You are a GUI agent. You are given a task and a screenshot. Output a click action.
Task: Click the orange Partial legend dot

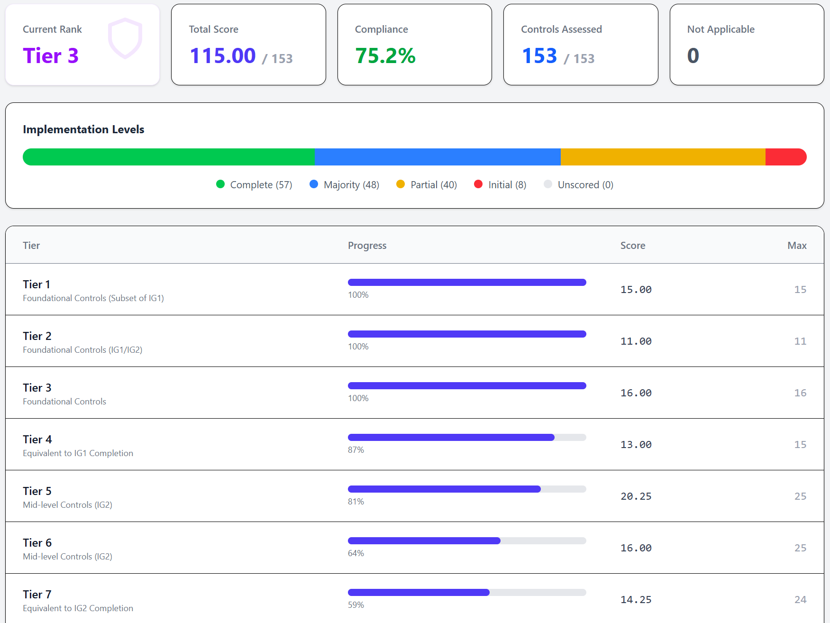coord(401,184)
